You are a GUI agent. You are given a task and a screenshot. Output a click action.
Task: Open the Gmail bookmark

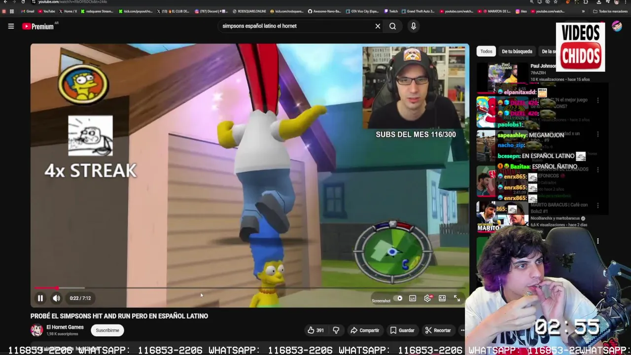point(28,11)
